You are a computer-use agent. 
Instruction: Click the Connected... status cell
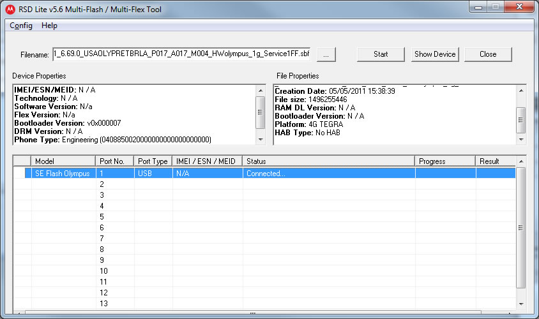329,174
